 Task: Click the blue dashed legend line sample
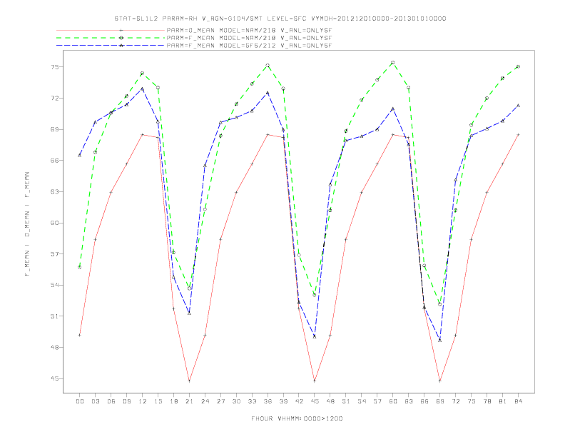[x=111, y=46]
